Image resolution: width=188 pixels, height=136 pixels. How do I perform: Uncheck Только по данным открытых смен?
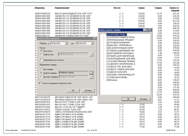click(40, 83)
